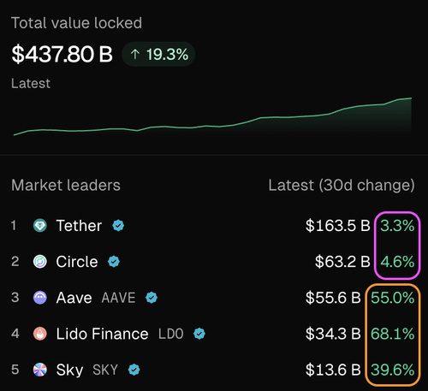Click Aave's verified checkmark badge
The height and width of the screenshot is (391, 428).
[x=152, y=298]
